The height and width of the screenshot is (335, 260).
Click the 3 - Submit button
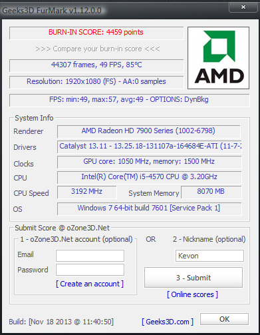click(194, 278)
